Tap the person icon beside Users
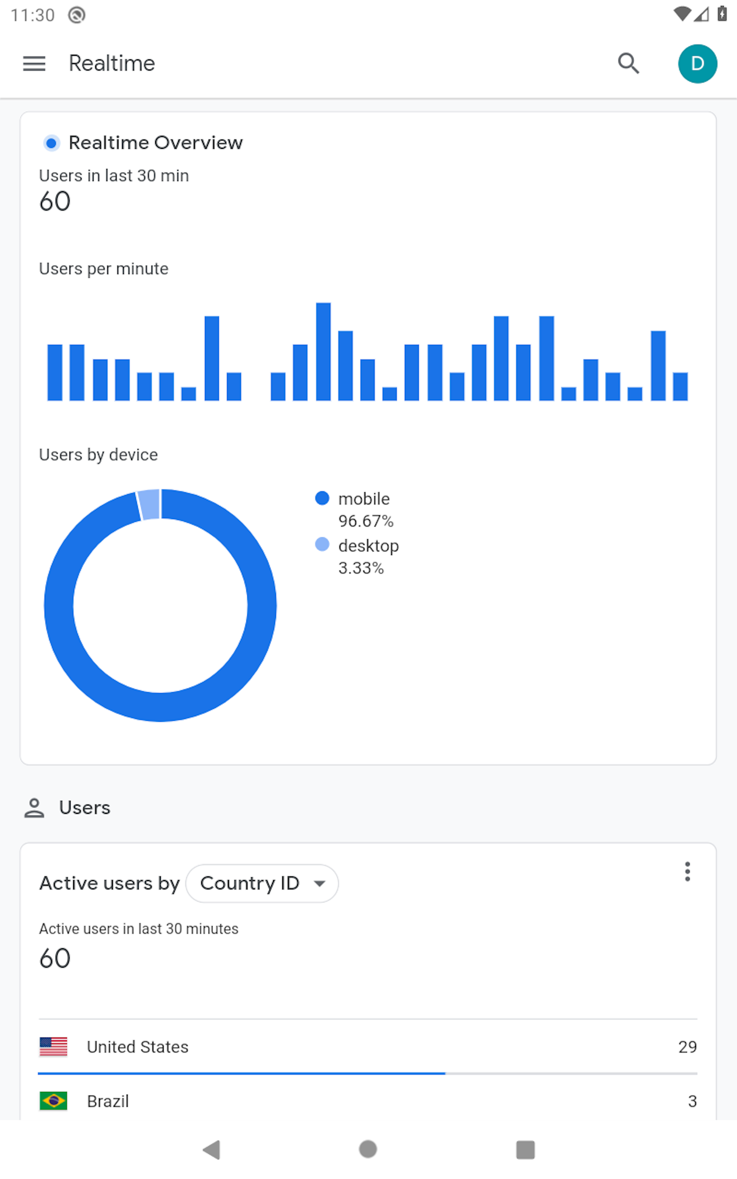Image resolution: width=737 pixels, height=1179 pixels. [x=34, y=808]
